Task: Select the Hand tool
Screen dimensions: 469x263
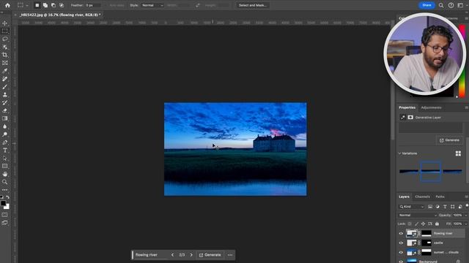Action: click(x=5, y=174)
